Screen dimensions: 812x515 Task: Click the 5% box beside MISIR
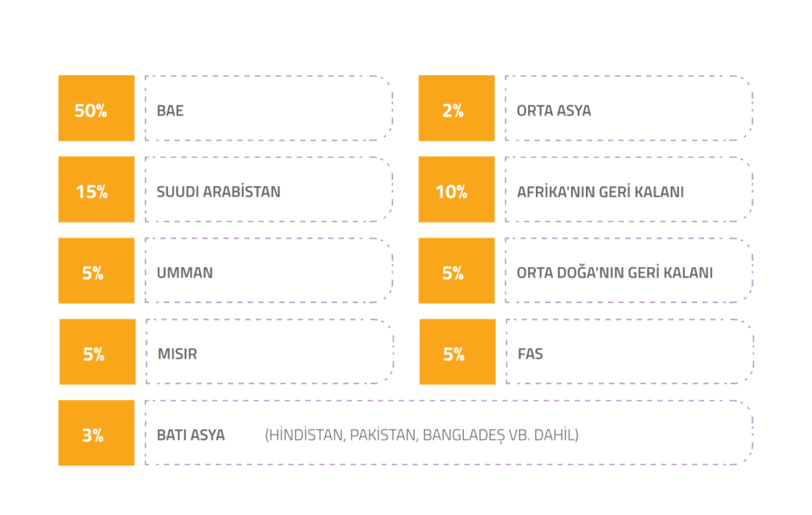coord(97,353)
